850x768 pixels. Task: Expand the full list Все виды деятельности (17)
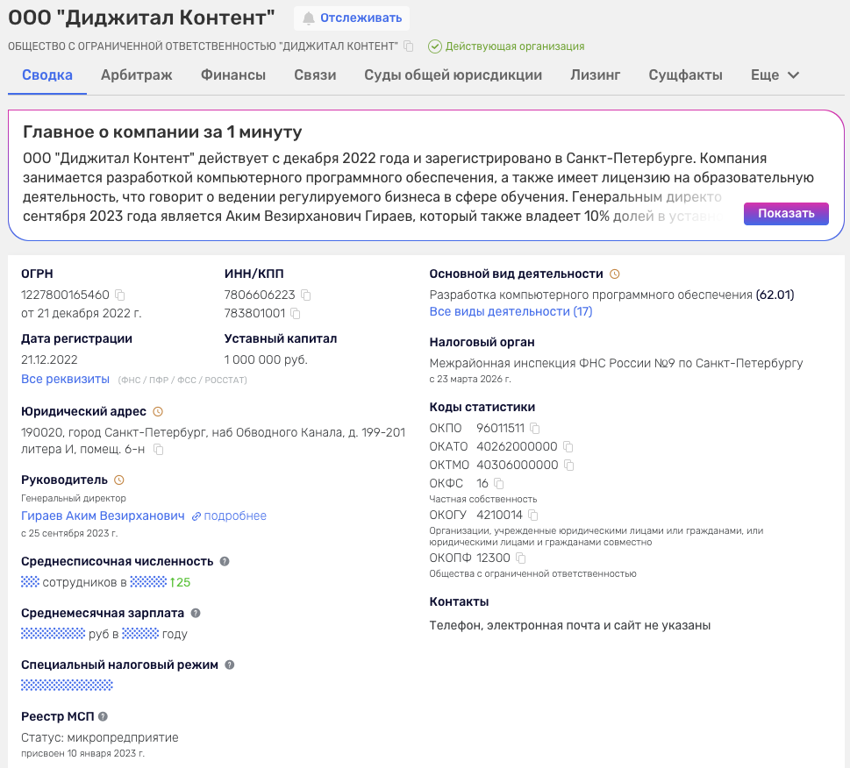click(511, 311)
